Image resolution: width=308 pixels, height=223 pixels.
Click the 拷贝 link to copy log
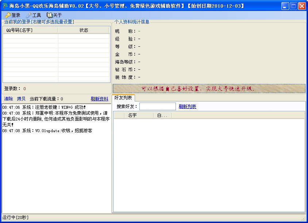21,99
